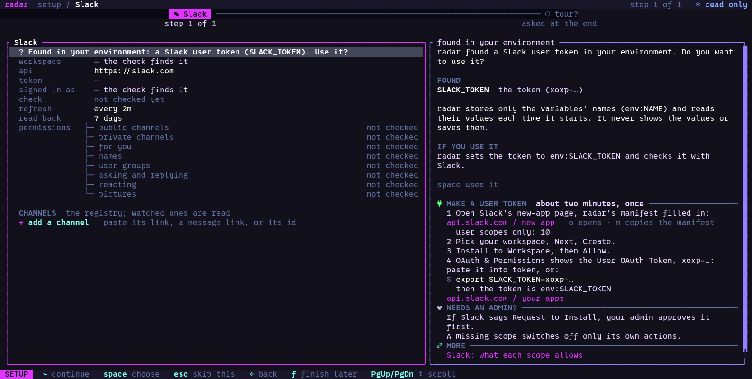
Task: Go to setup in the breadcrumb
Action: [x=49, y=5]
